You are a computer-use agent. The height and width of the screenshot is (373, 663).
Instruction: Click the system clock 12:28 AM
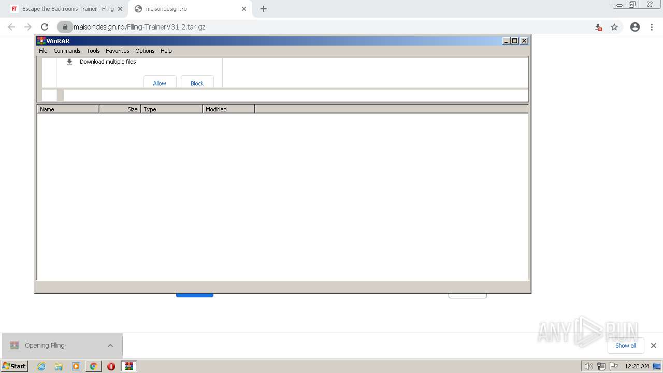point(637,366)
